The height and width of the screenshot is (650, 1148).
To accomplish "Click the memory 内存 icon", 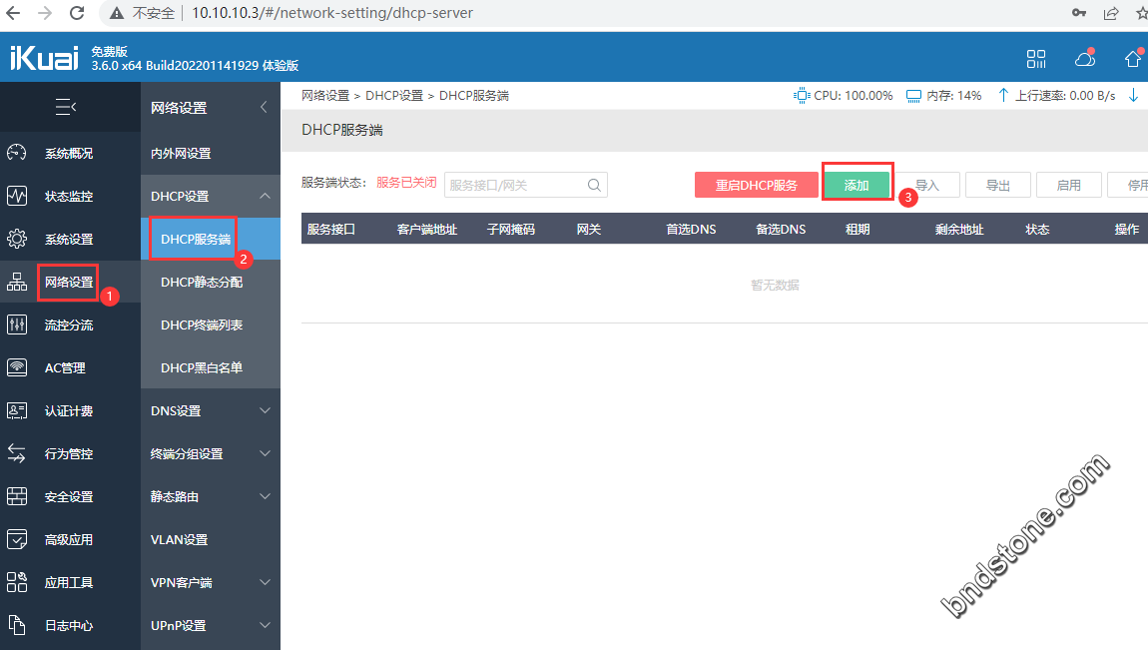I will [913, 96].
